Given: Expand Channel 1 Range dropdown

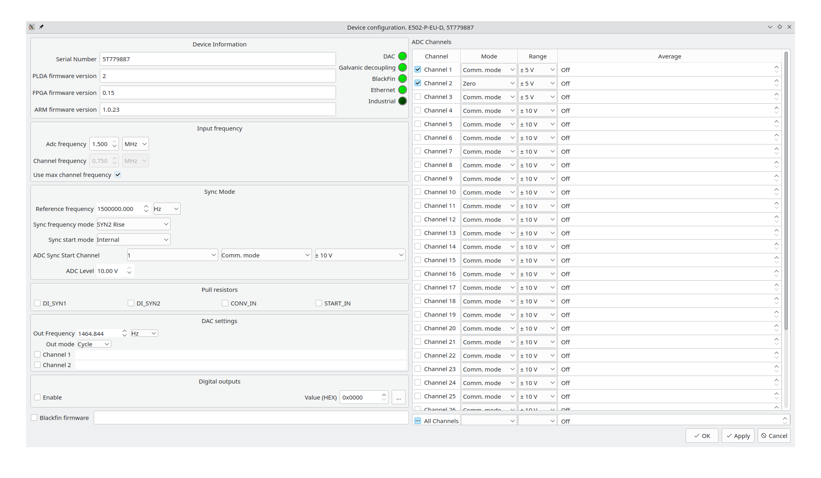Looking at the screenshot, I should [537, 70].
